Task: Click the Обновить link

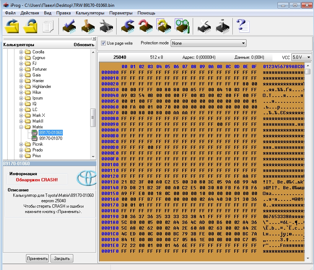Action: click(x=84, y=45)
